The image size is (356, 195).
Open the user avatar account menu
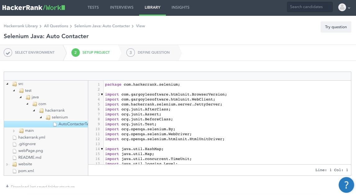pyautogui.click(x=342, y=7)
